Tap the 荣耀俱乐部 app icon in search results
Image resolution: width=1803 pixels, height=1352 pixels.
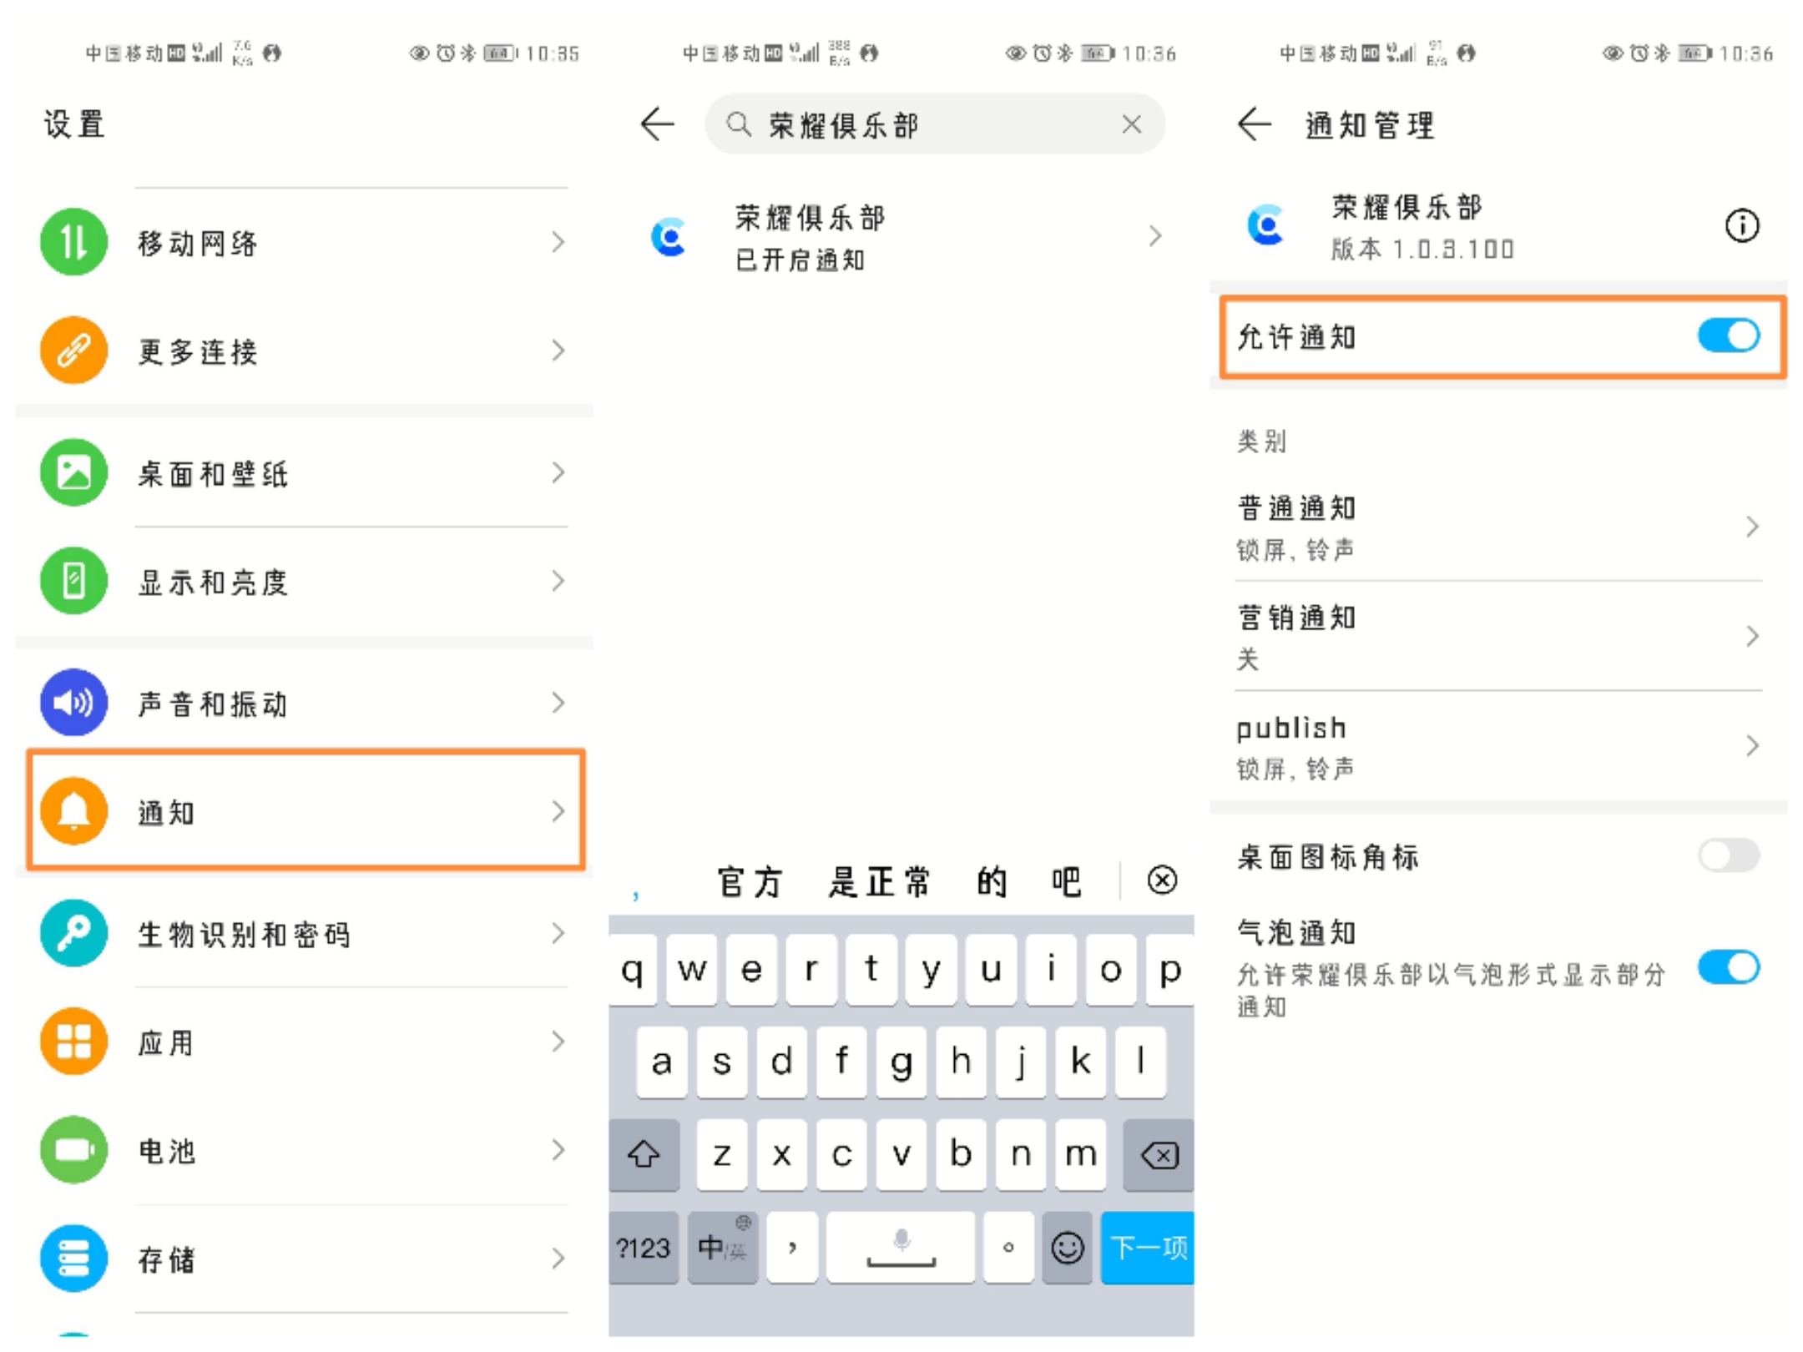[x=669, y=237]
